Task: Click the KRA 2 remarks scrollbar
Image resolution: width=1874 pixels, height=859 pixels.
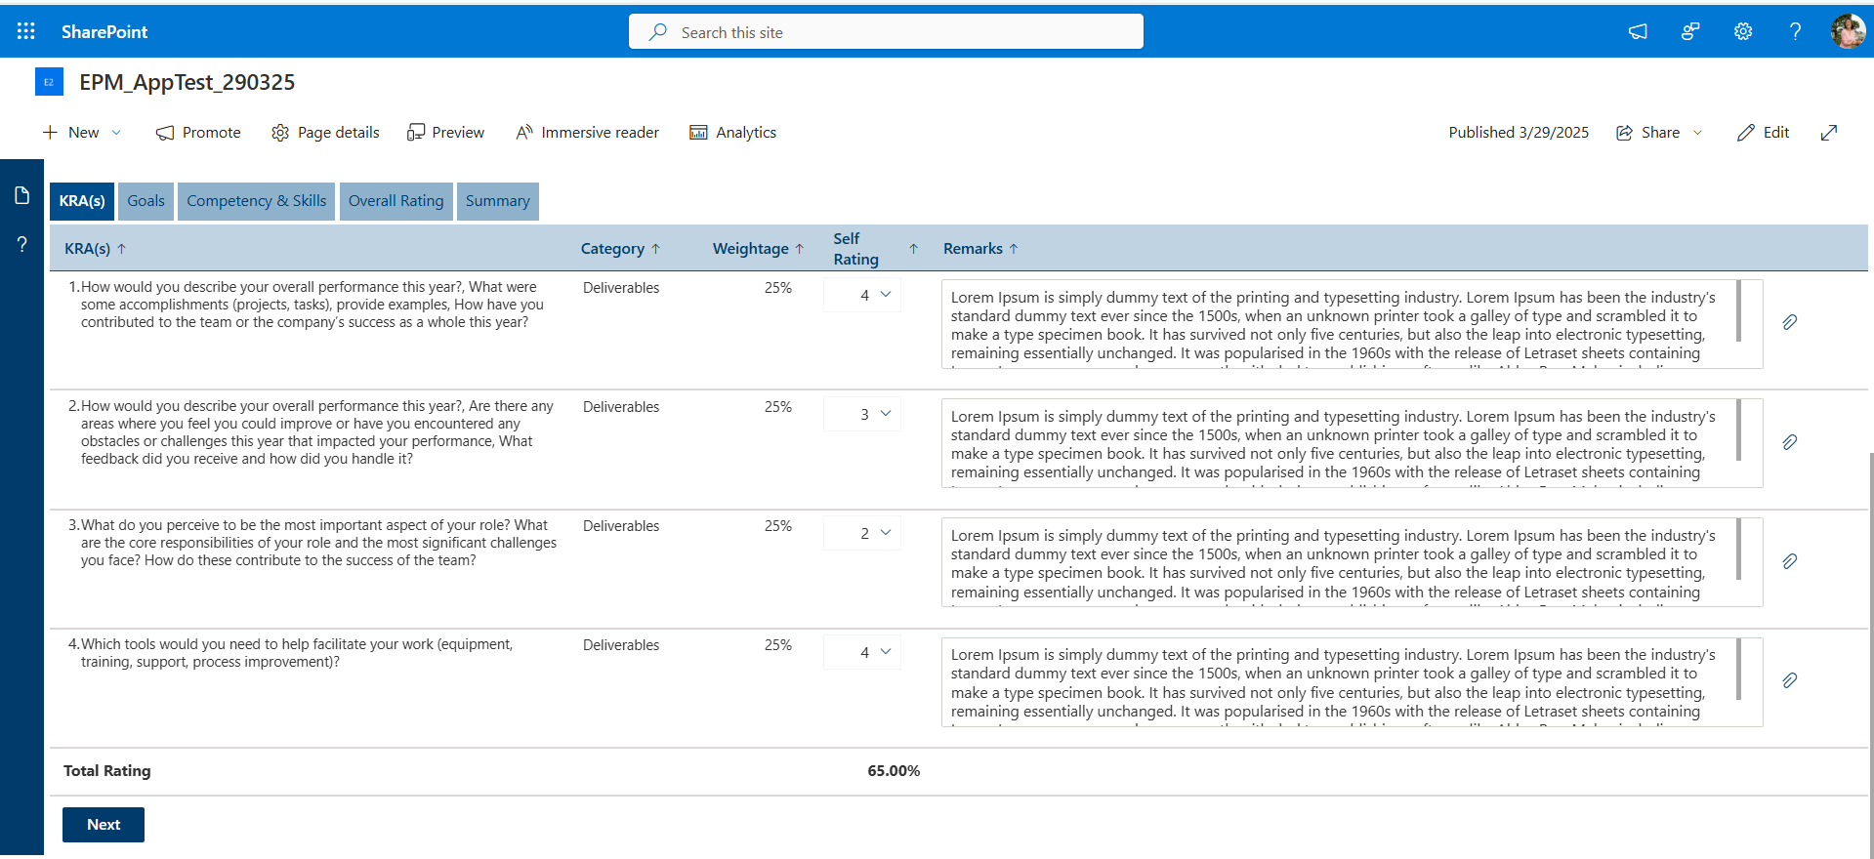Action: [x=1739, y=430]
